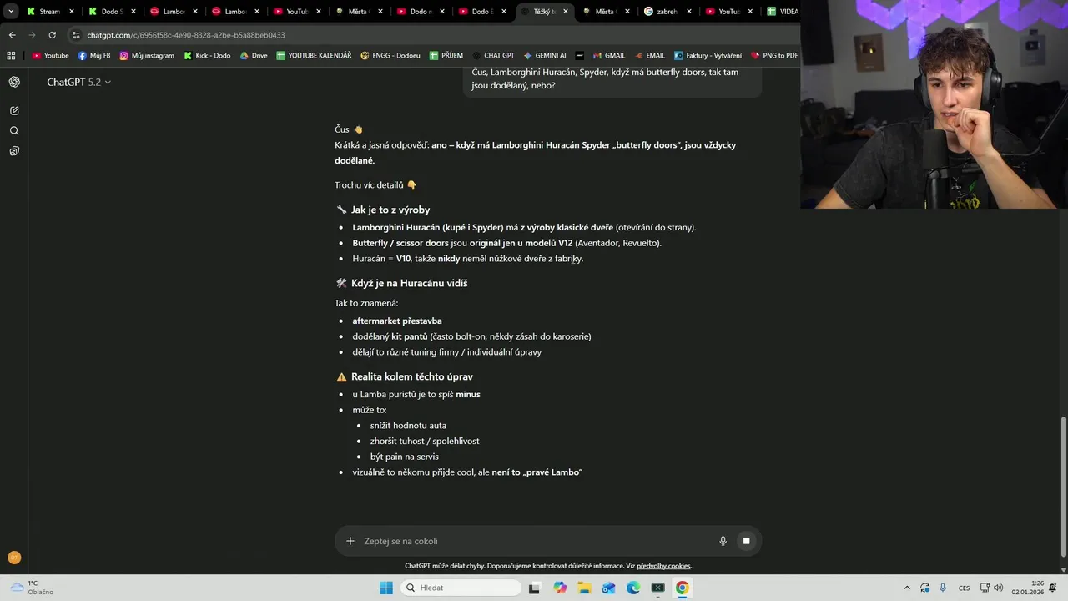Image resolution: width=1068 pixels, height=601 pixels.
Task: Open the CES language switcher
Action: [965, 588]
